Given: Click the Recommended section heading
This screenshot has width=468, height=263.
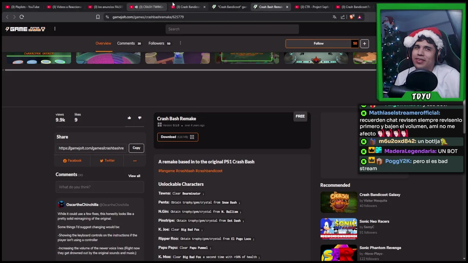Looking at the screenshot, I should tap(335, 185).
